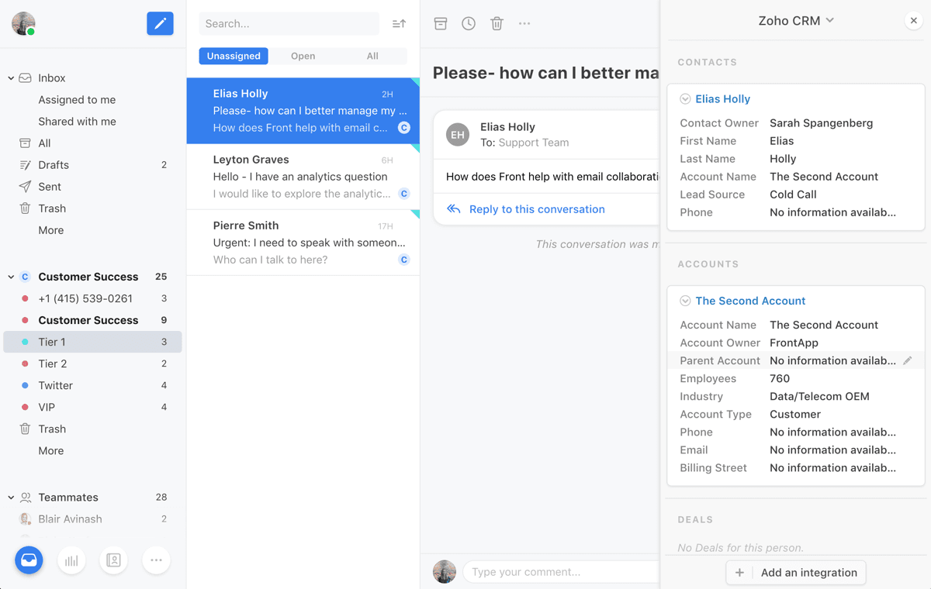Click the Front chat bubble icon
This screenshot has height=589, width=931.
pyautogui.click(x=29, y=560)
